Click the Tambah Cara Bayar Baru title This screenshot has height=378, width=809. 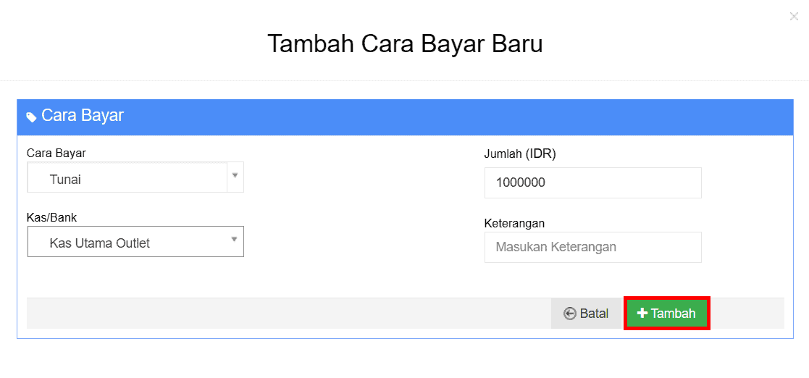405,44
